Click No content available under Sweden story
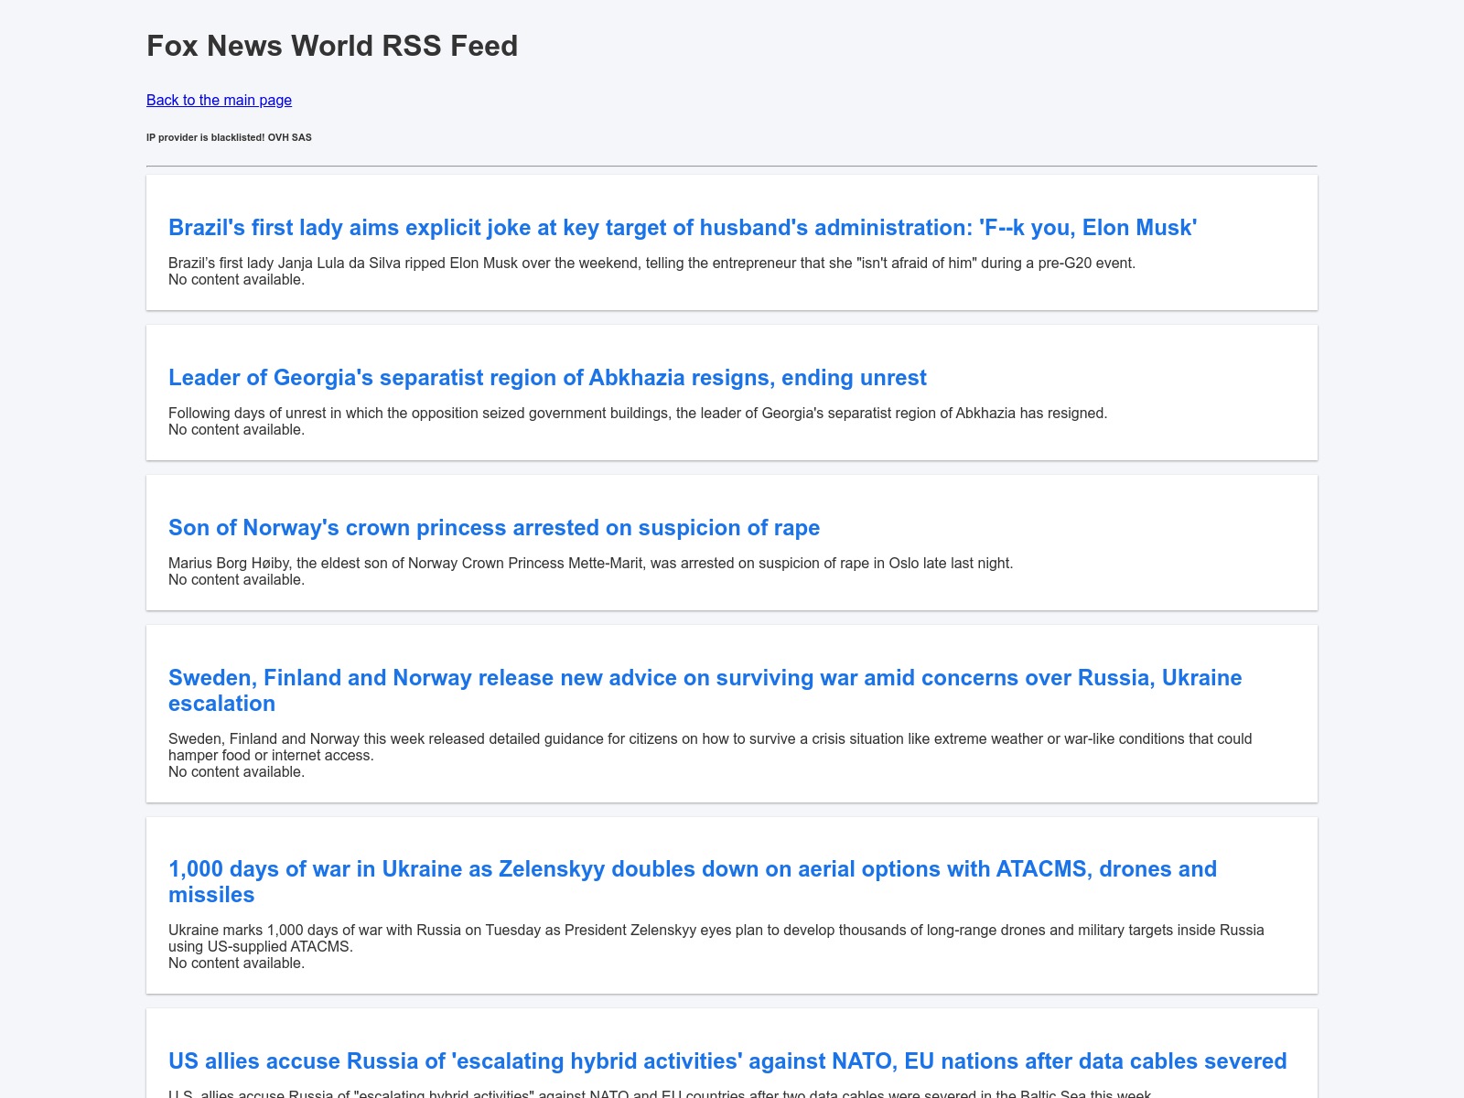1464x1098 pixels. (236, 771)
